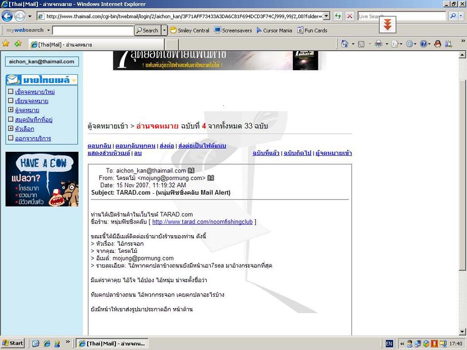Viewport: 467px width, 350px height.
Task: Go to the Home page icon
Action: [x=344, y=44]
